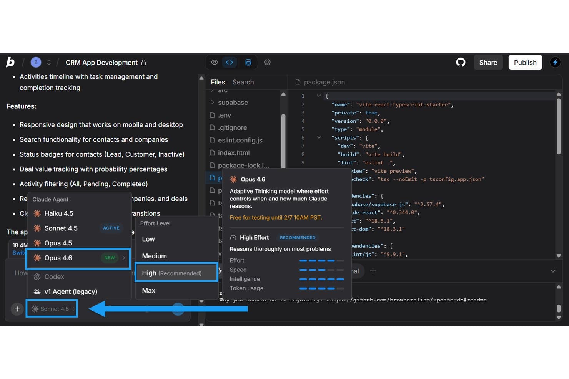Select Sonnet 4.5 in the Claude Agent menu

[x=80, y=228]
